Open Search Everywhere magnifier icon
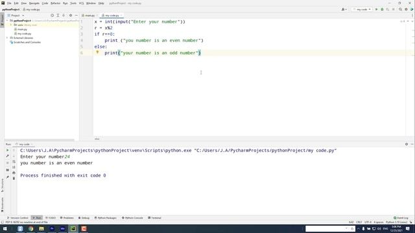Image resolution: width=415 pixels, height=233 pixels. (x=401, y=9)
